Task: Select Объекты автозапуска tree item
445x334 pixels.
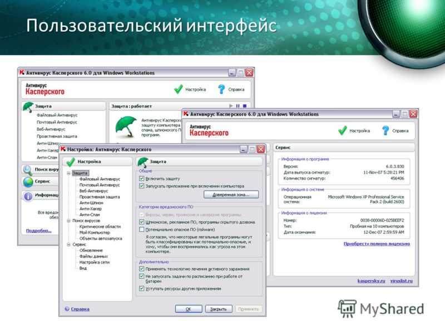Action: click(x=101, y=239)
